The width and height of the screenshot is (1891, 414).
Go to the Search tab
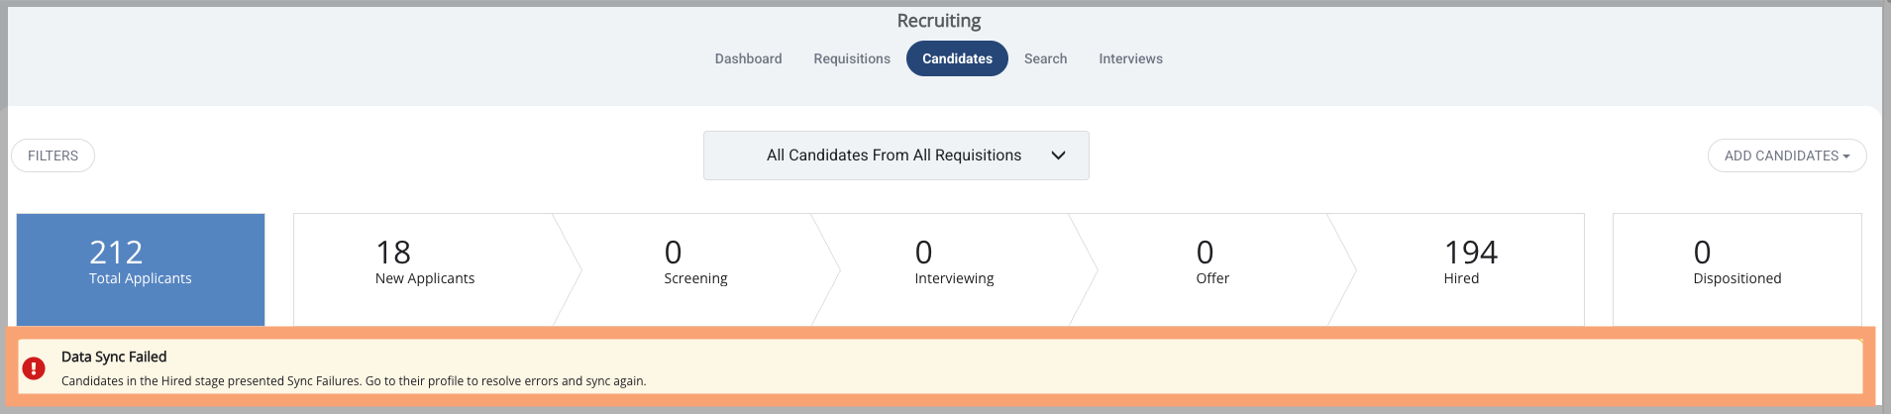point(1045,58)
